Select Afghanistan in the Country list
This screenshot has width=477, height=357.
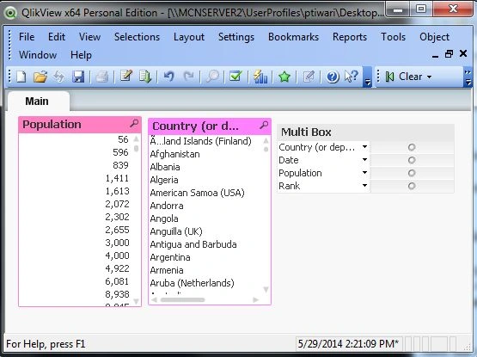pyautogui.click(x=174, y=154)
